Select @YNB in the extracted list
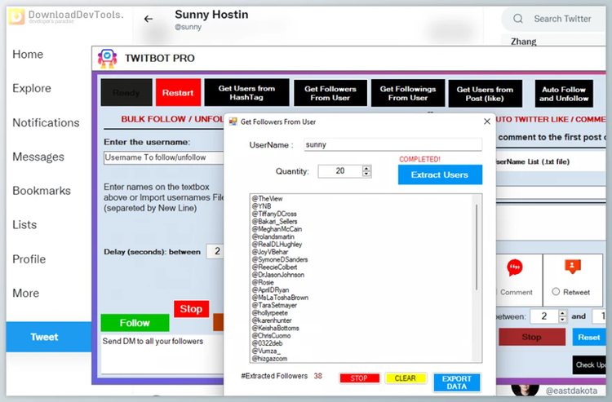This screenshot has height=402, width=612. coord(261,206)
